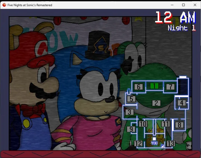Switch to camera 8
This screenshot has width=201, height=158.
point(180,125)
